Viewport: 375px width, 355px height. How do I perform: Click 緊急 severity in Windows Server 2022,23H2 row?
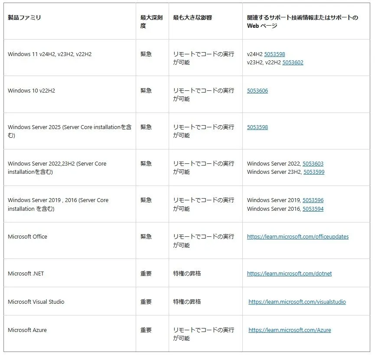point(146,163)
